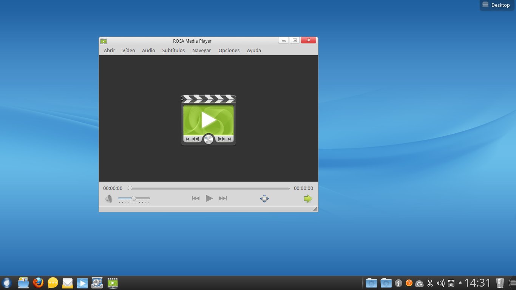This screenshot has width=516, height=290.
Task: Mute audio with the speaker icon
Action: coord(109,199)
